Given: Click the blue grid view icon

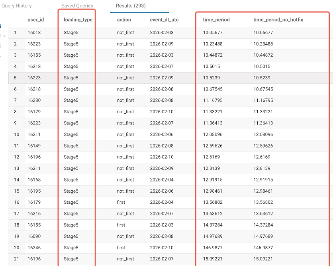Looking at the screenshot, I should [x=1, y=26].
